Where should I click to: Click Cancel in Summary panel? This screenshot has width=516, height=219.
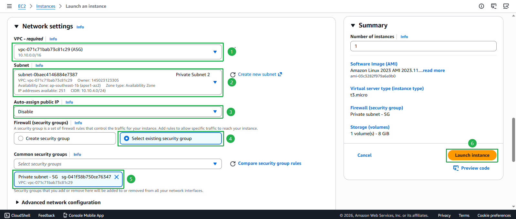(x=364, y=155)
